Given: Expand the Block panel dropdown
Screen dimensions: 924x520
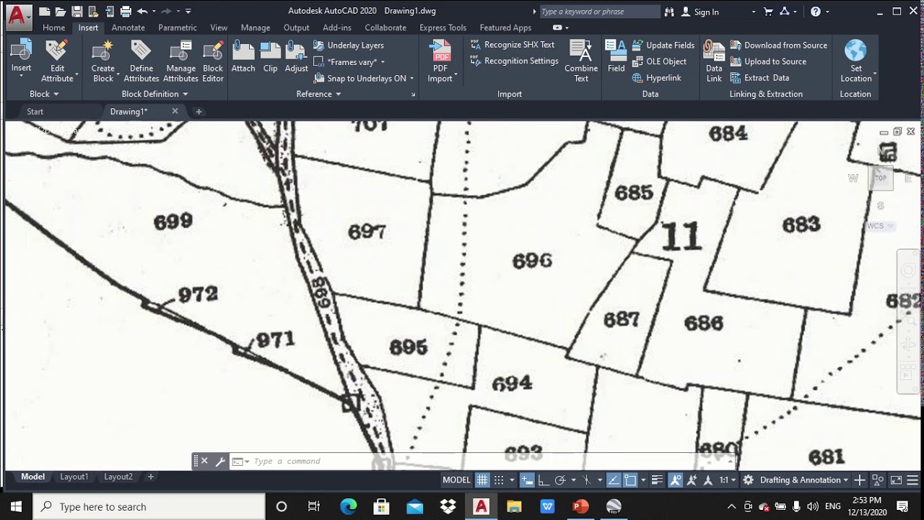Looking at the screenshot, I should [44, 94].
